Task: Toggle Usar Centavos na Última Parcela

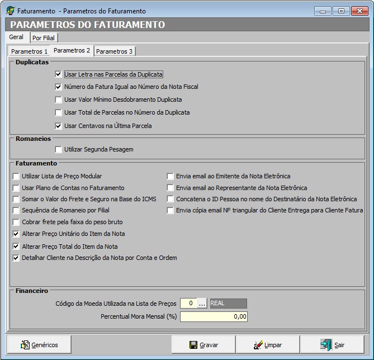Action: pos(58,126)
